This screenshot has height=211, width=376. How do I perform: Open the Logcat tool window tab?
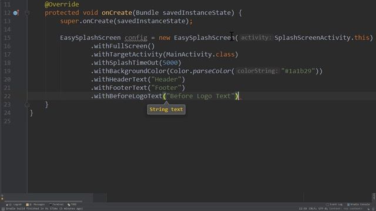pyautogui.click(x=14, y=205)
